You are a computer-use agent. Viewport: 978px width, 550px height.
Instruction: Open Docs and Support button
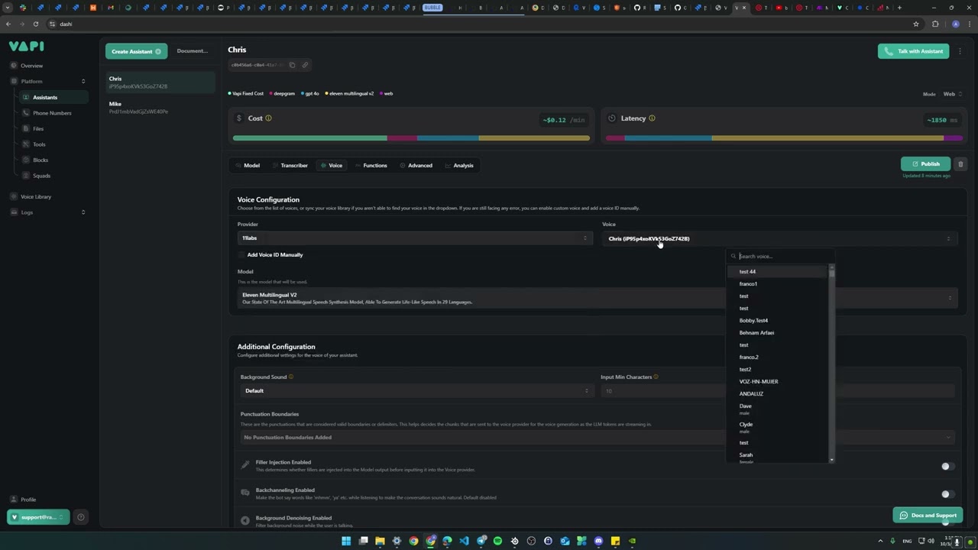(928, 516)
